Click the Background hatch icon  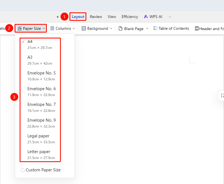84,28
